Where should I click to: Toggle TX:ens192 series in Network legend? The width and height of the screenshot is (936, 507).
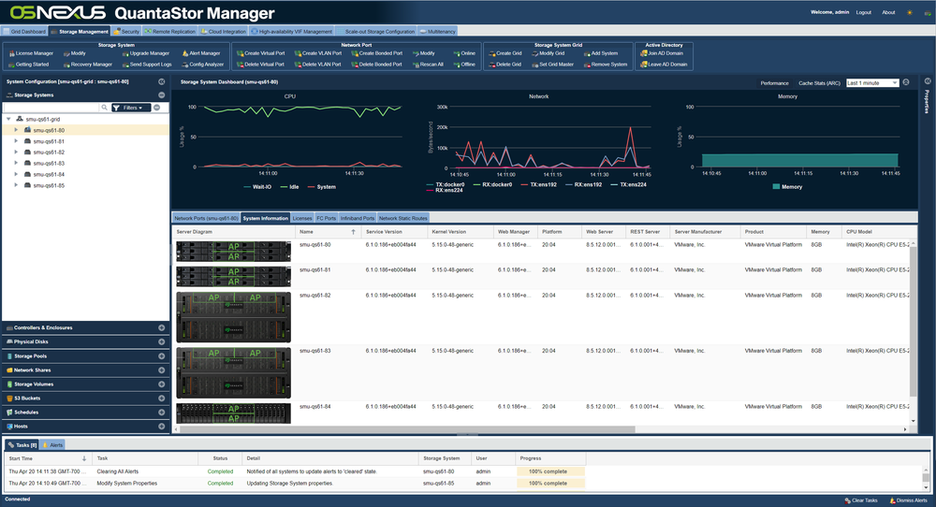tap(539, 184)
